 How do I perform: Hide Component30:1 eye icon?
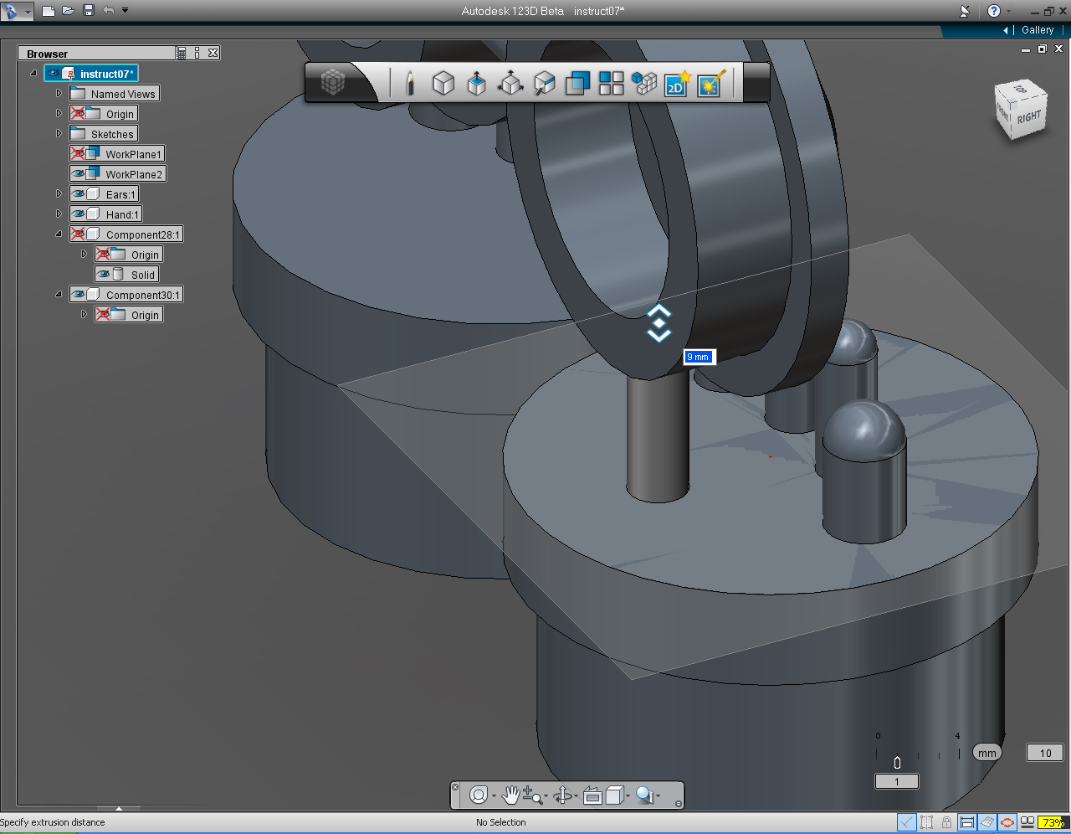pos(78,295)
